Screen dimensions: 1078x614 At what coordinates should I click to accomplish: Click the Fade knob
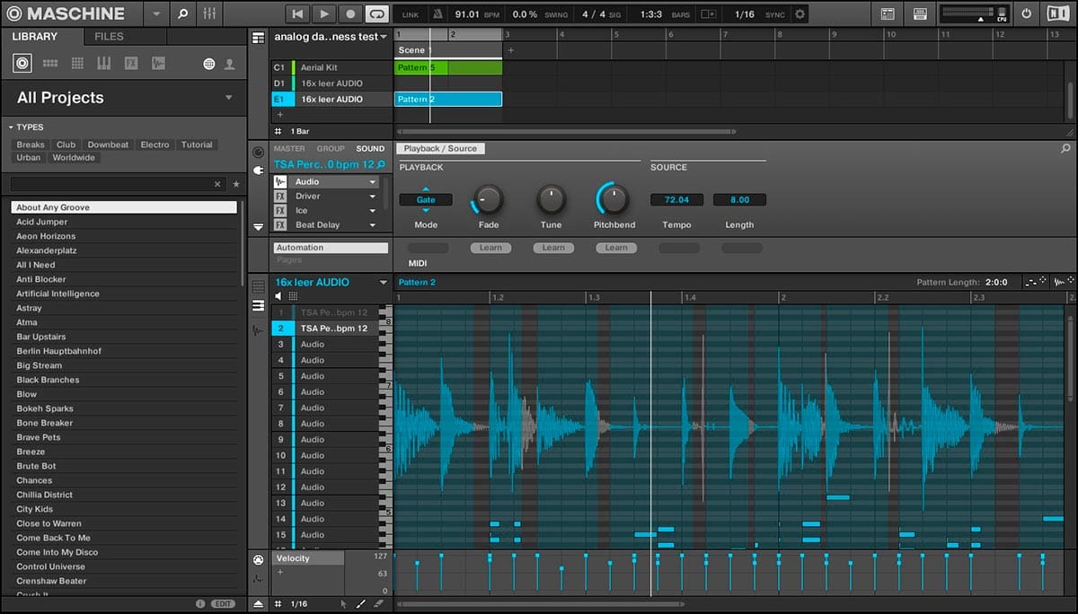coord(489,199)
